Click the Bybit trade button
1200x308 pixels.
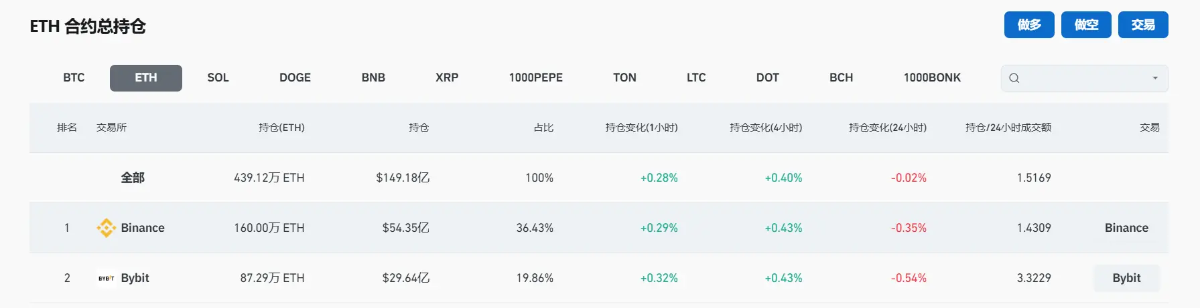pyautogui.click(x=1126, y=278)
